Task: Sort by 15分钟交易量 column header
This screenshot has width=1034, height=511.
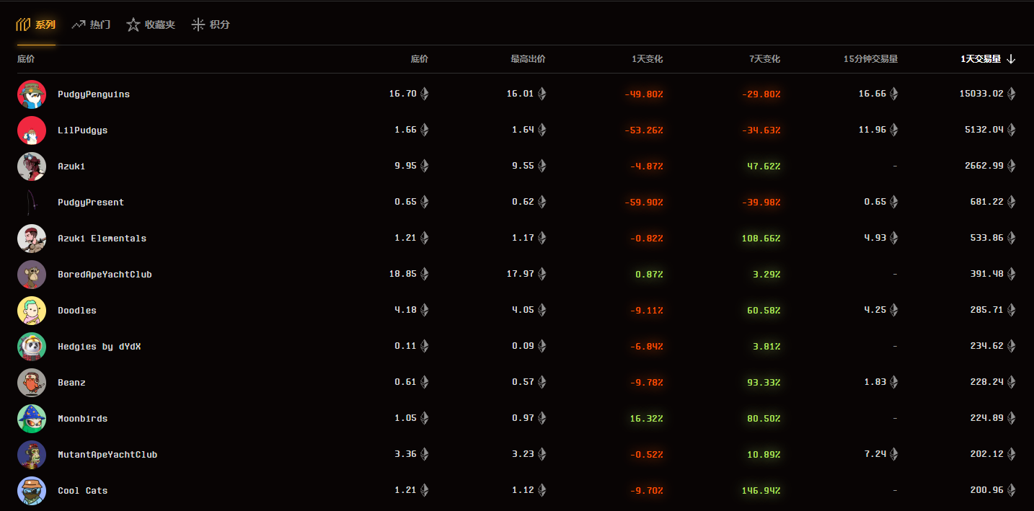Action: tap(870, 59)
